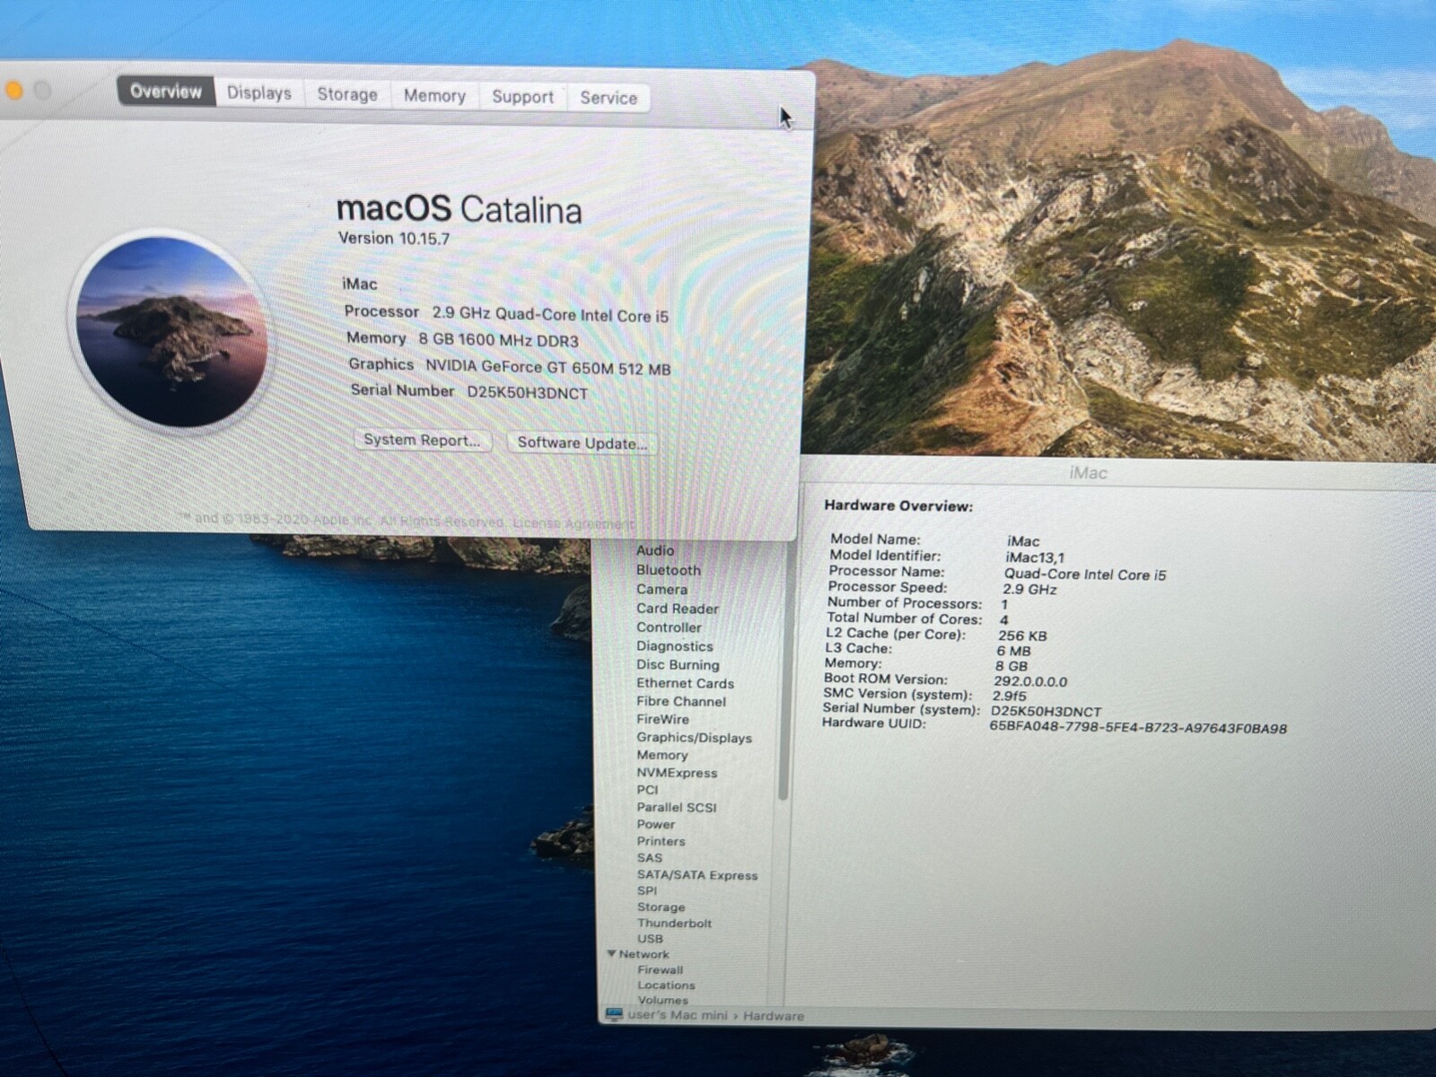This screenshot has height=1077, width=1436.
Task: Select Locations under Network
Action: pyautogui.click(x=666, y=985)
